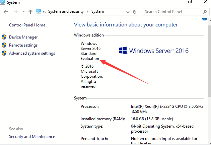This screenshot has width=211, height=145.
Task: Expand hidden breadcrumb chevrons in address bar
Action: coord(44,12)
